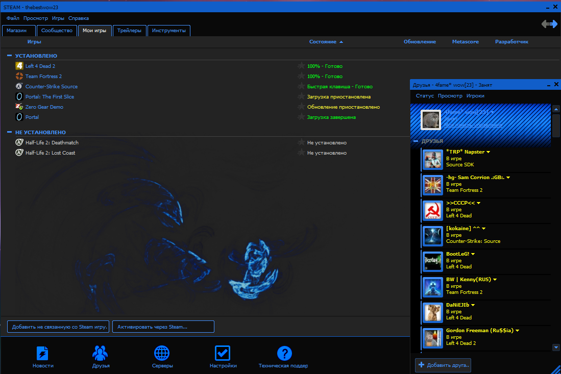Collapse the ДРУЗЬЯ group in the Friends window

tap(416, 141)
